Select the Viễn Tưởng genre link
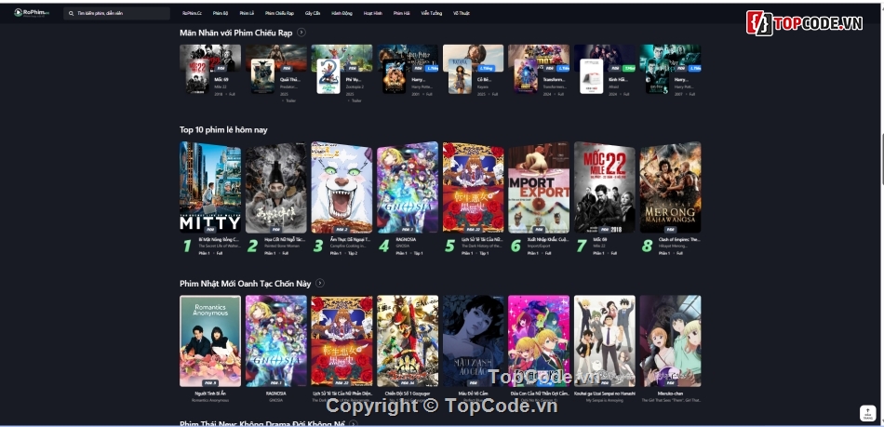Screen dimensions: 884x427 coord(431,14)
